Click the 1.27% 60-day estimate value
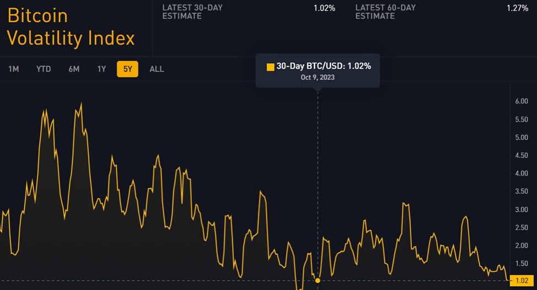Image resolution: width=537 pixels, height=290 pixels. (x=518, y=8)
